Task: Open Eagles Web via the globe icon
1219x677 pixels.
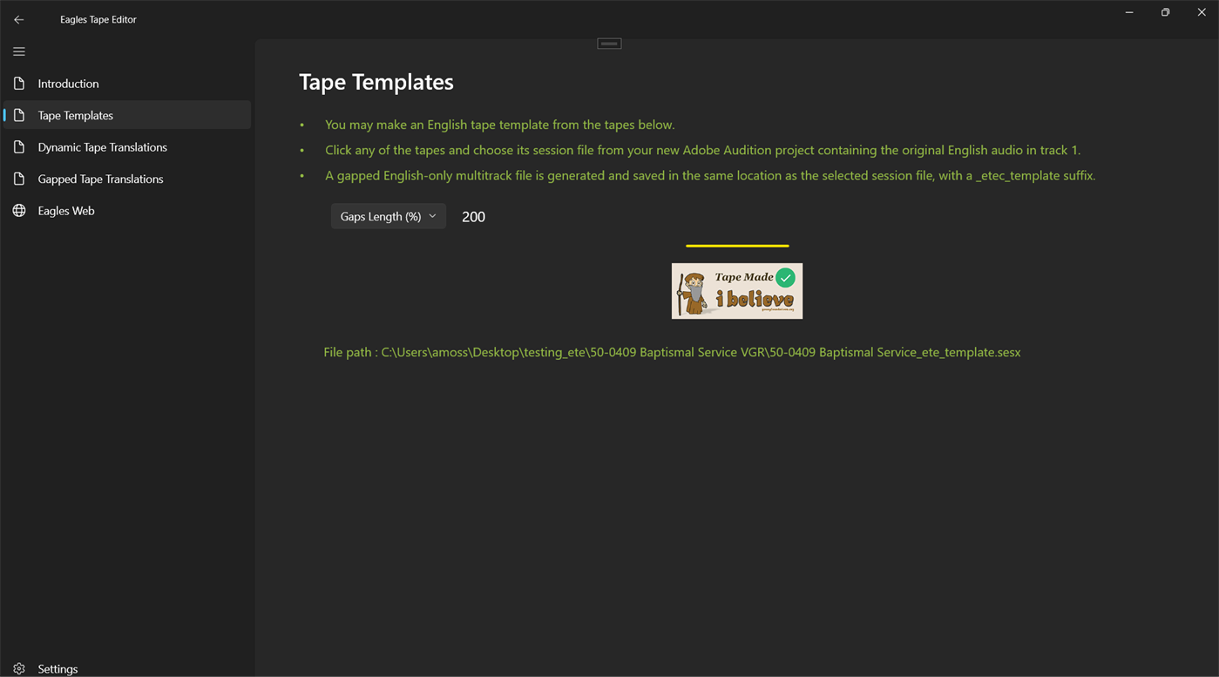Action: [18, 210]
